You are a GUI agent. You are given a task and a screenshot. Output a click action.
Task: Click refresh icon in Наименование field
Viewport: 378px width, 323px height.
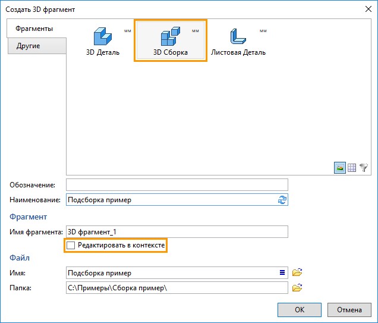point(282,200)
